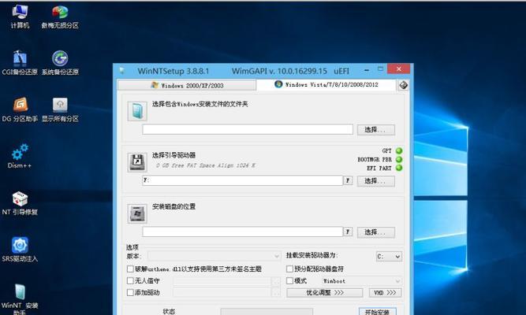
Task: Click the status progress bar
Action: pyautogui.click(x=267, y=312)
